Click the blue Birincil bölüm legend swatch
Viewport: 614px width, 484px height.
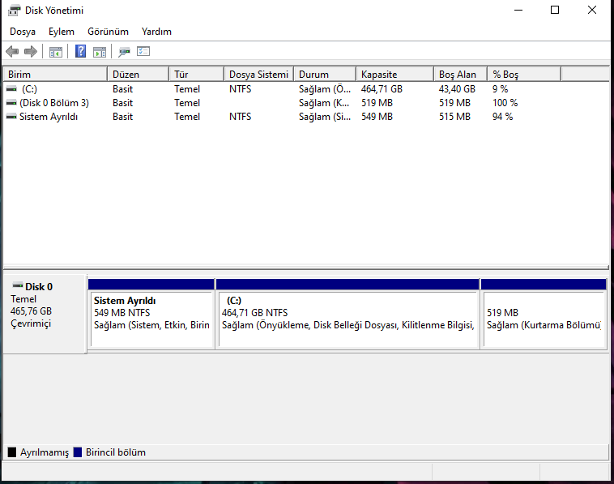coord(78,452)
